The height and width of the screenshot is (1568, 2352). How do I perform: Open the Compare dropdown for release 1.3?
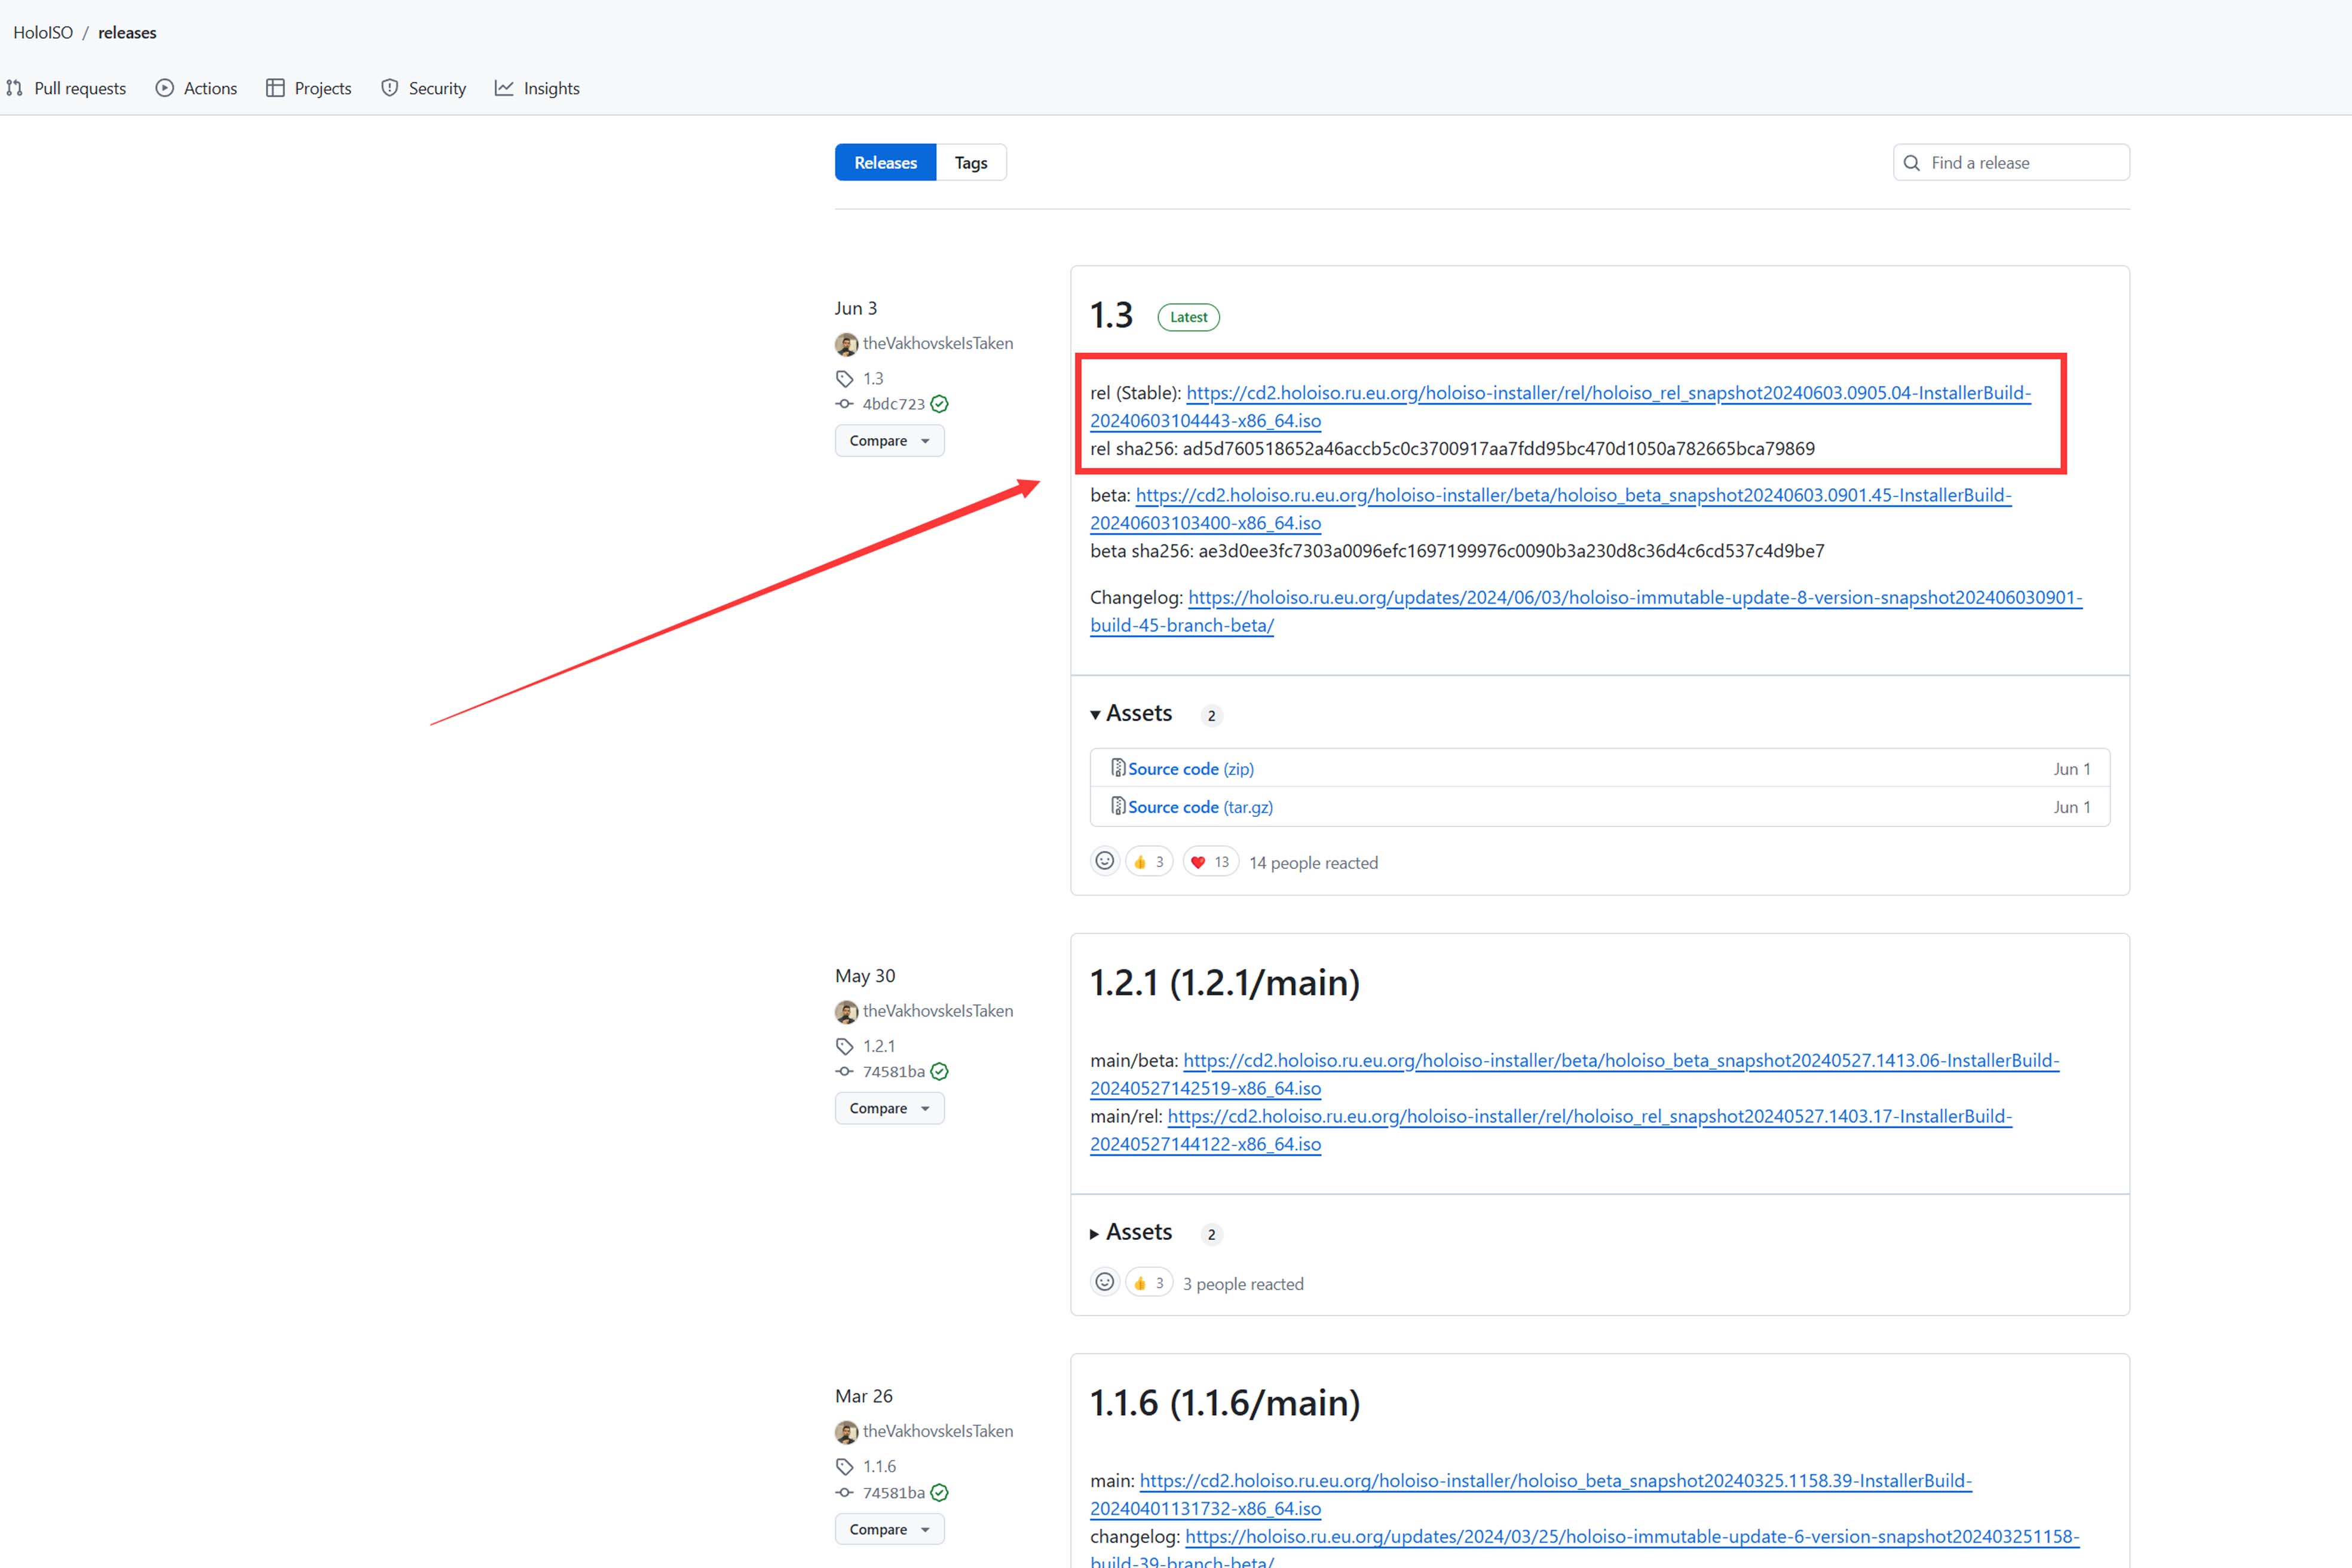pyautogui.click(x=889, y=441)
